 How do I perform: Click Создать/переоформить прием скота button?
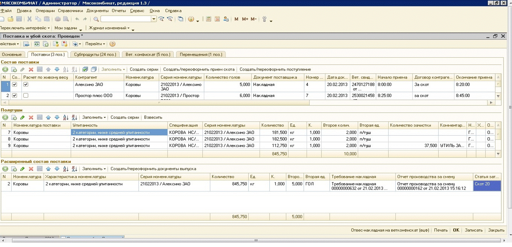pyautogui.click(x=199, y=70)
